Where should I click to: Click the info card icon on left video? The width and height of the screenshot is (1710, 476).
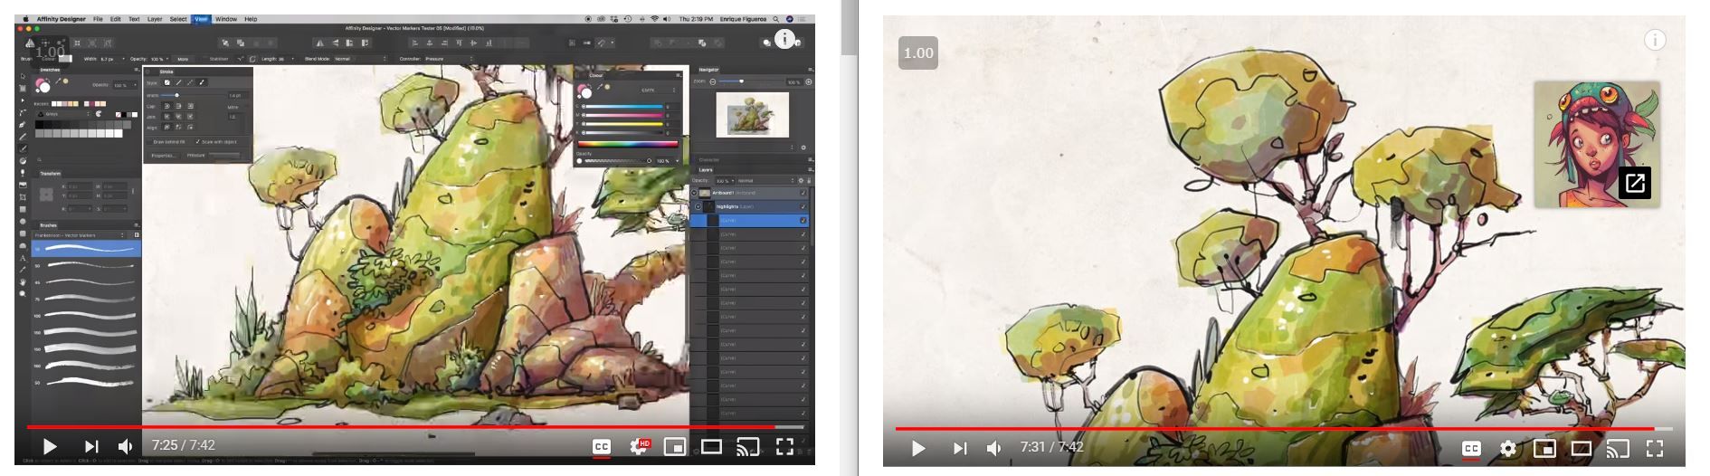(785, 39)
